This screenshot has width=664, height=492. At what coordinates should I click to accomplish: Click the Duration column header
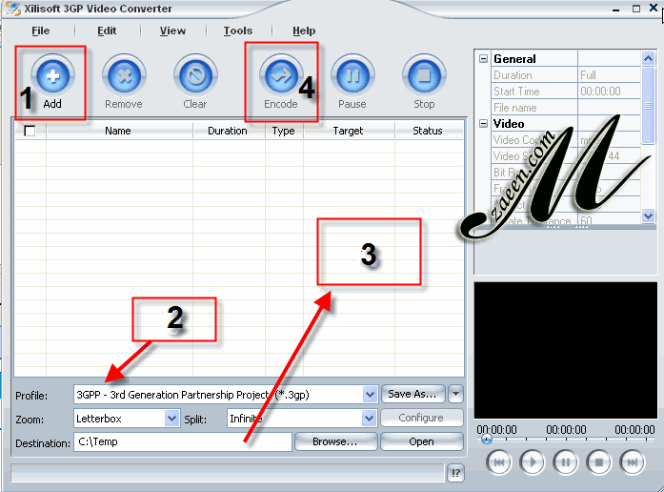pos(228,131)
